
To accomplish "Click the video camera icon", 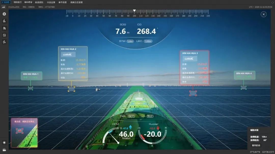I will (x=4, y=150).
